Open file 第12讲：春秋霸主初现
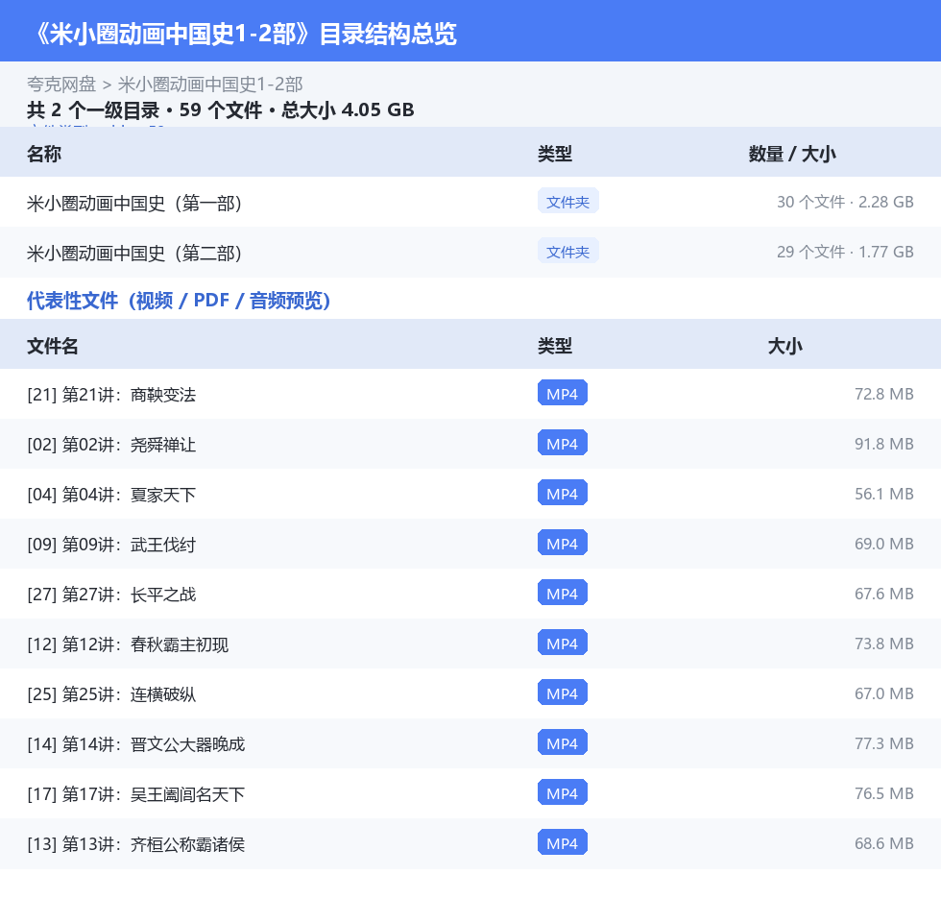This screenshot has width=941, height=899. (128, 644)
